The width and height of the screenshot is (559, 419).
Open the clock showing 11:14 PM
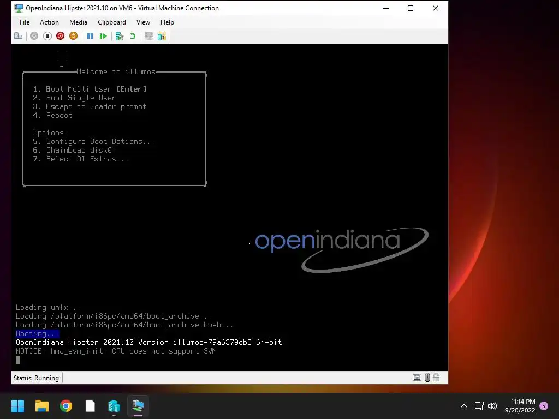pyautogui.click(x=520, y=406)
